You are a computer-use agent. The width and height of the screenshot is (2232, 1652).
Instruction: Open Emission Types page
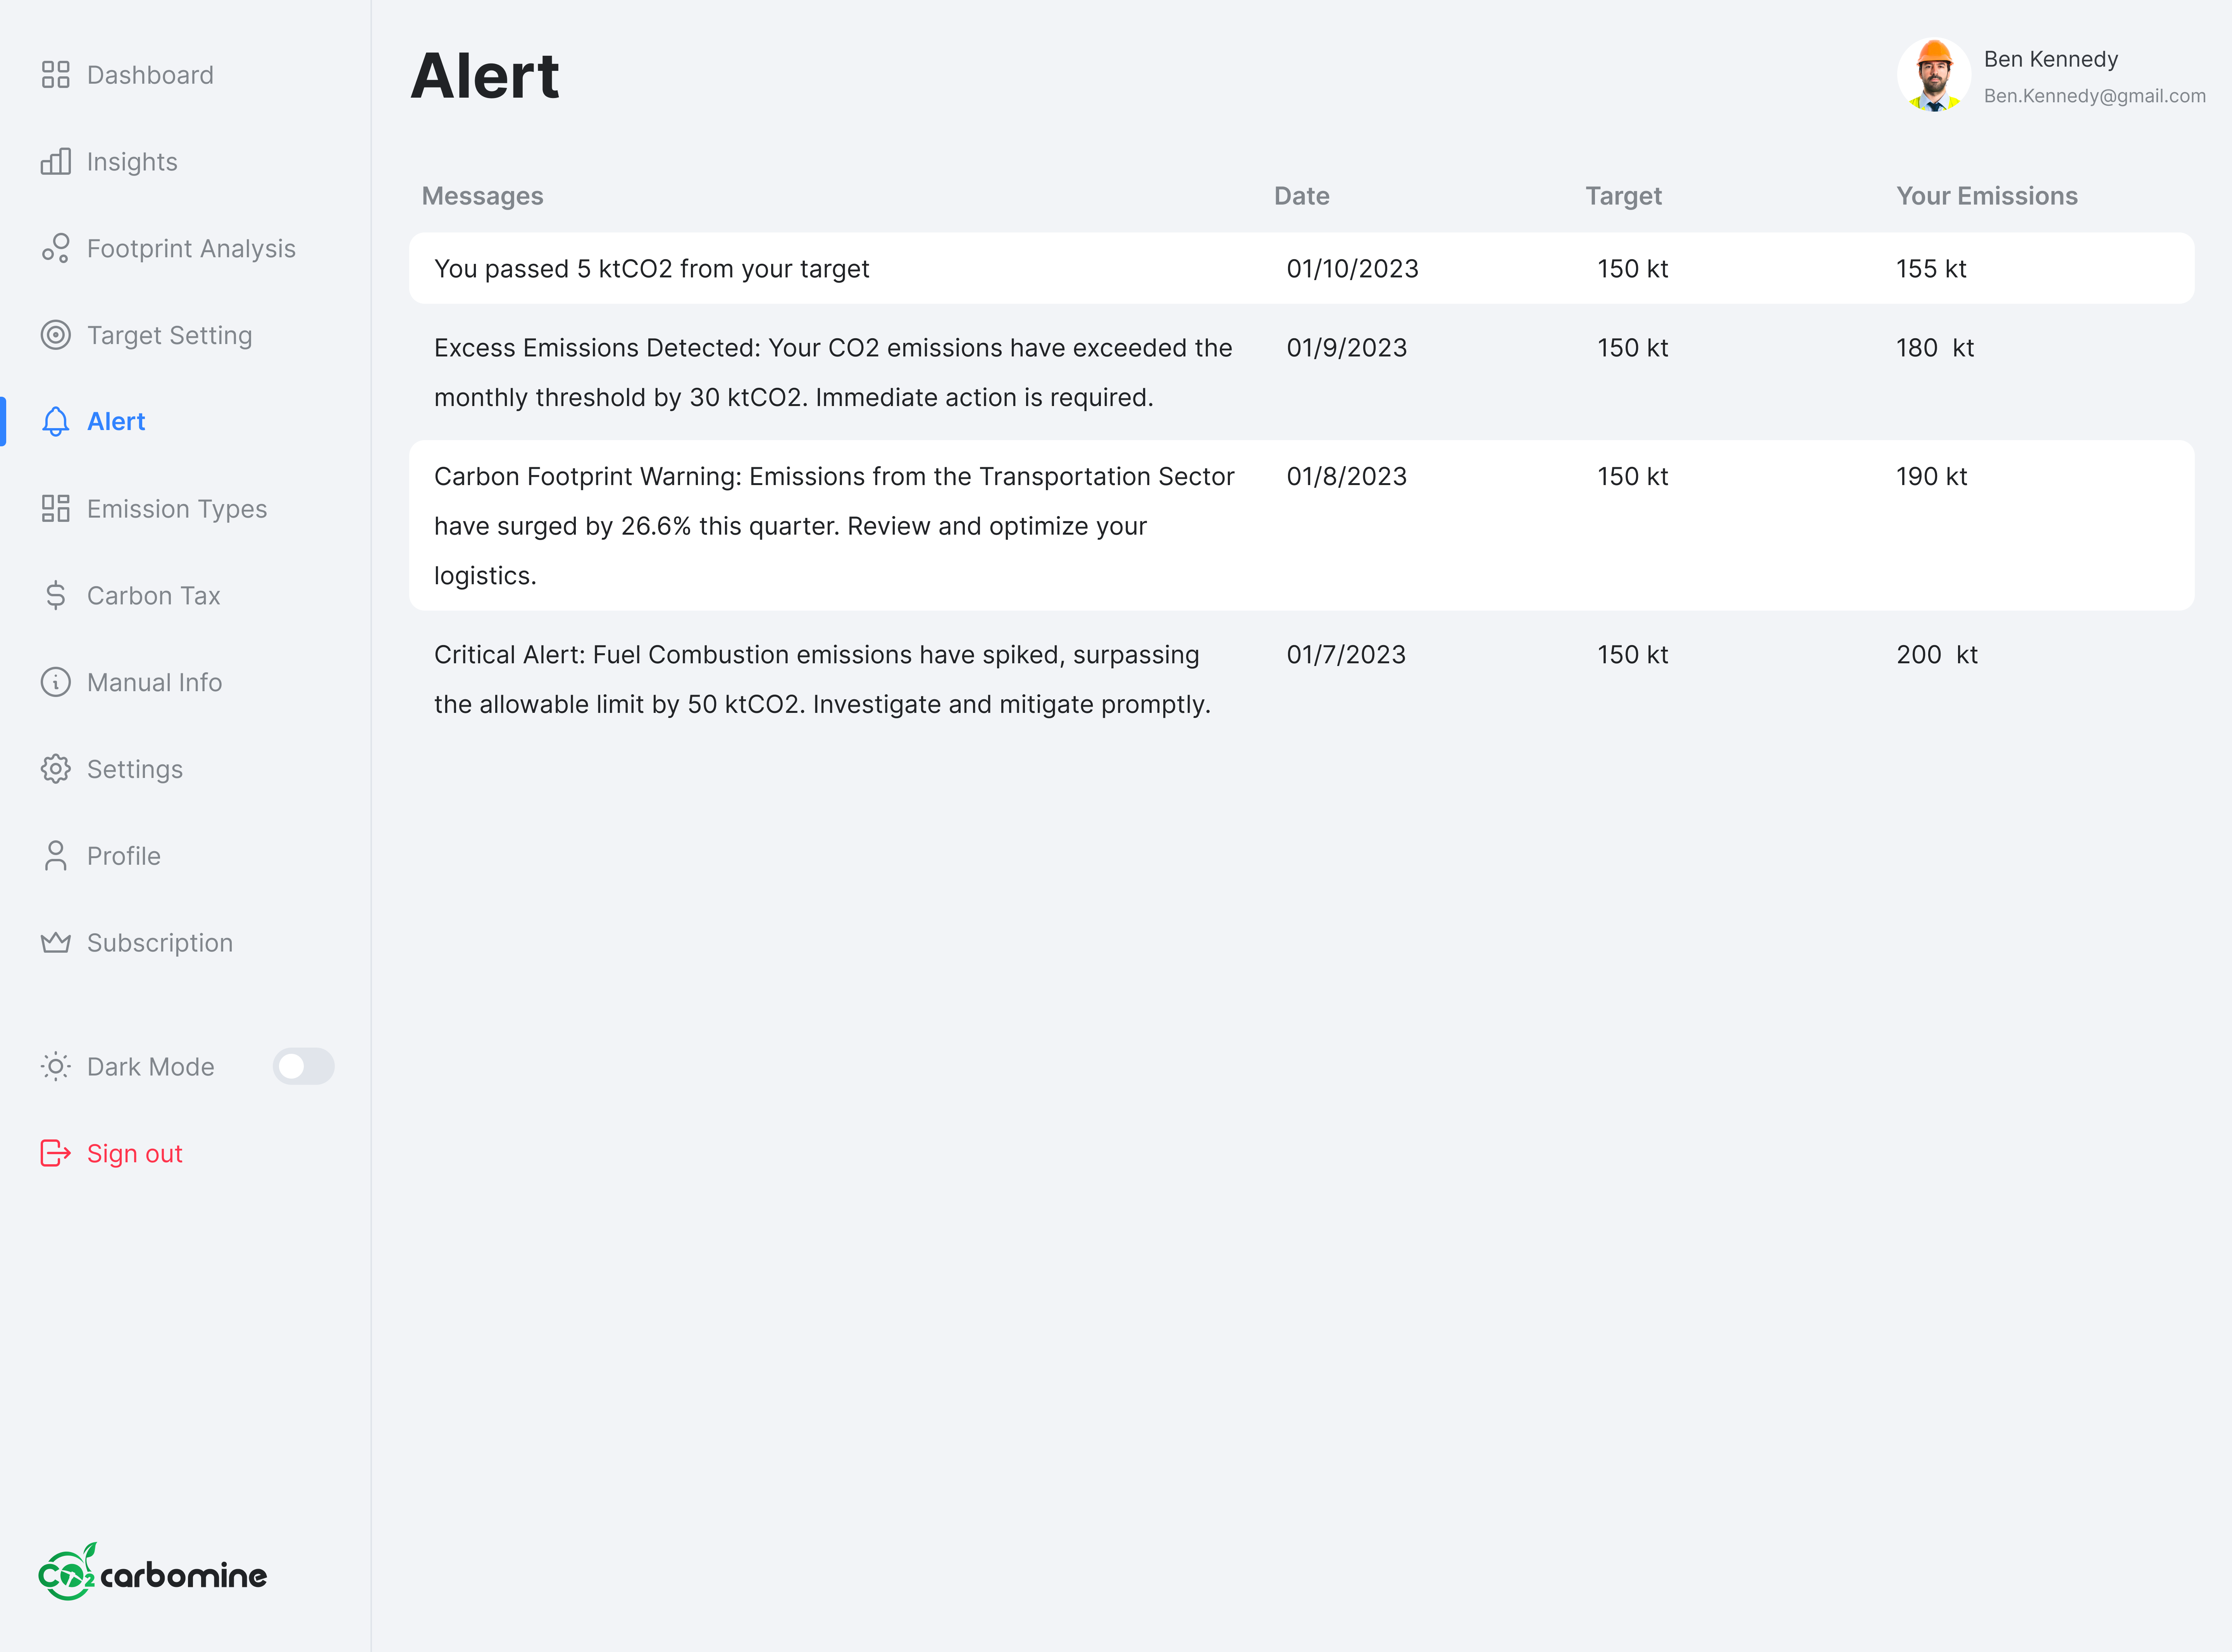click(x=176, y=509)
